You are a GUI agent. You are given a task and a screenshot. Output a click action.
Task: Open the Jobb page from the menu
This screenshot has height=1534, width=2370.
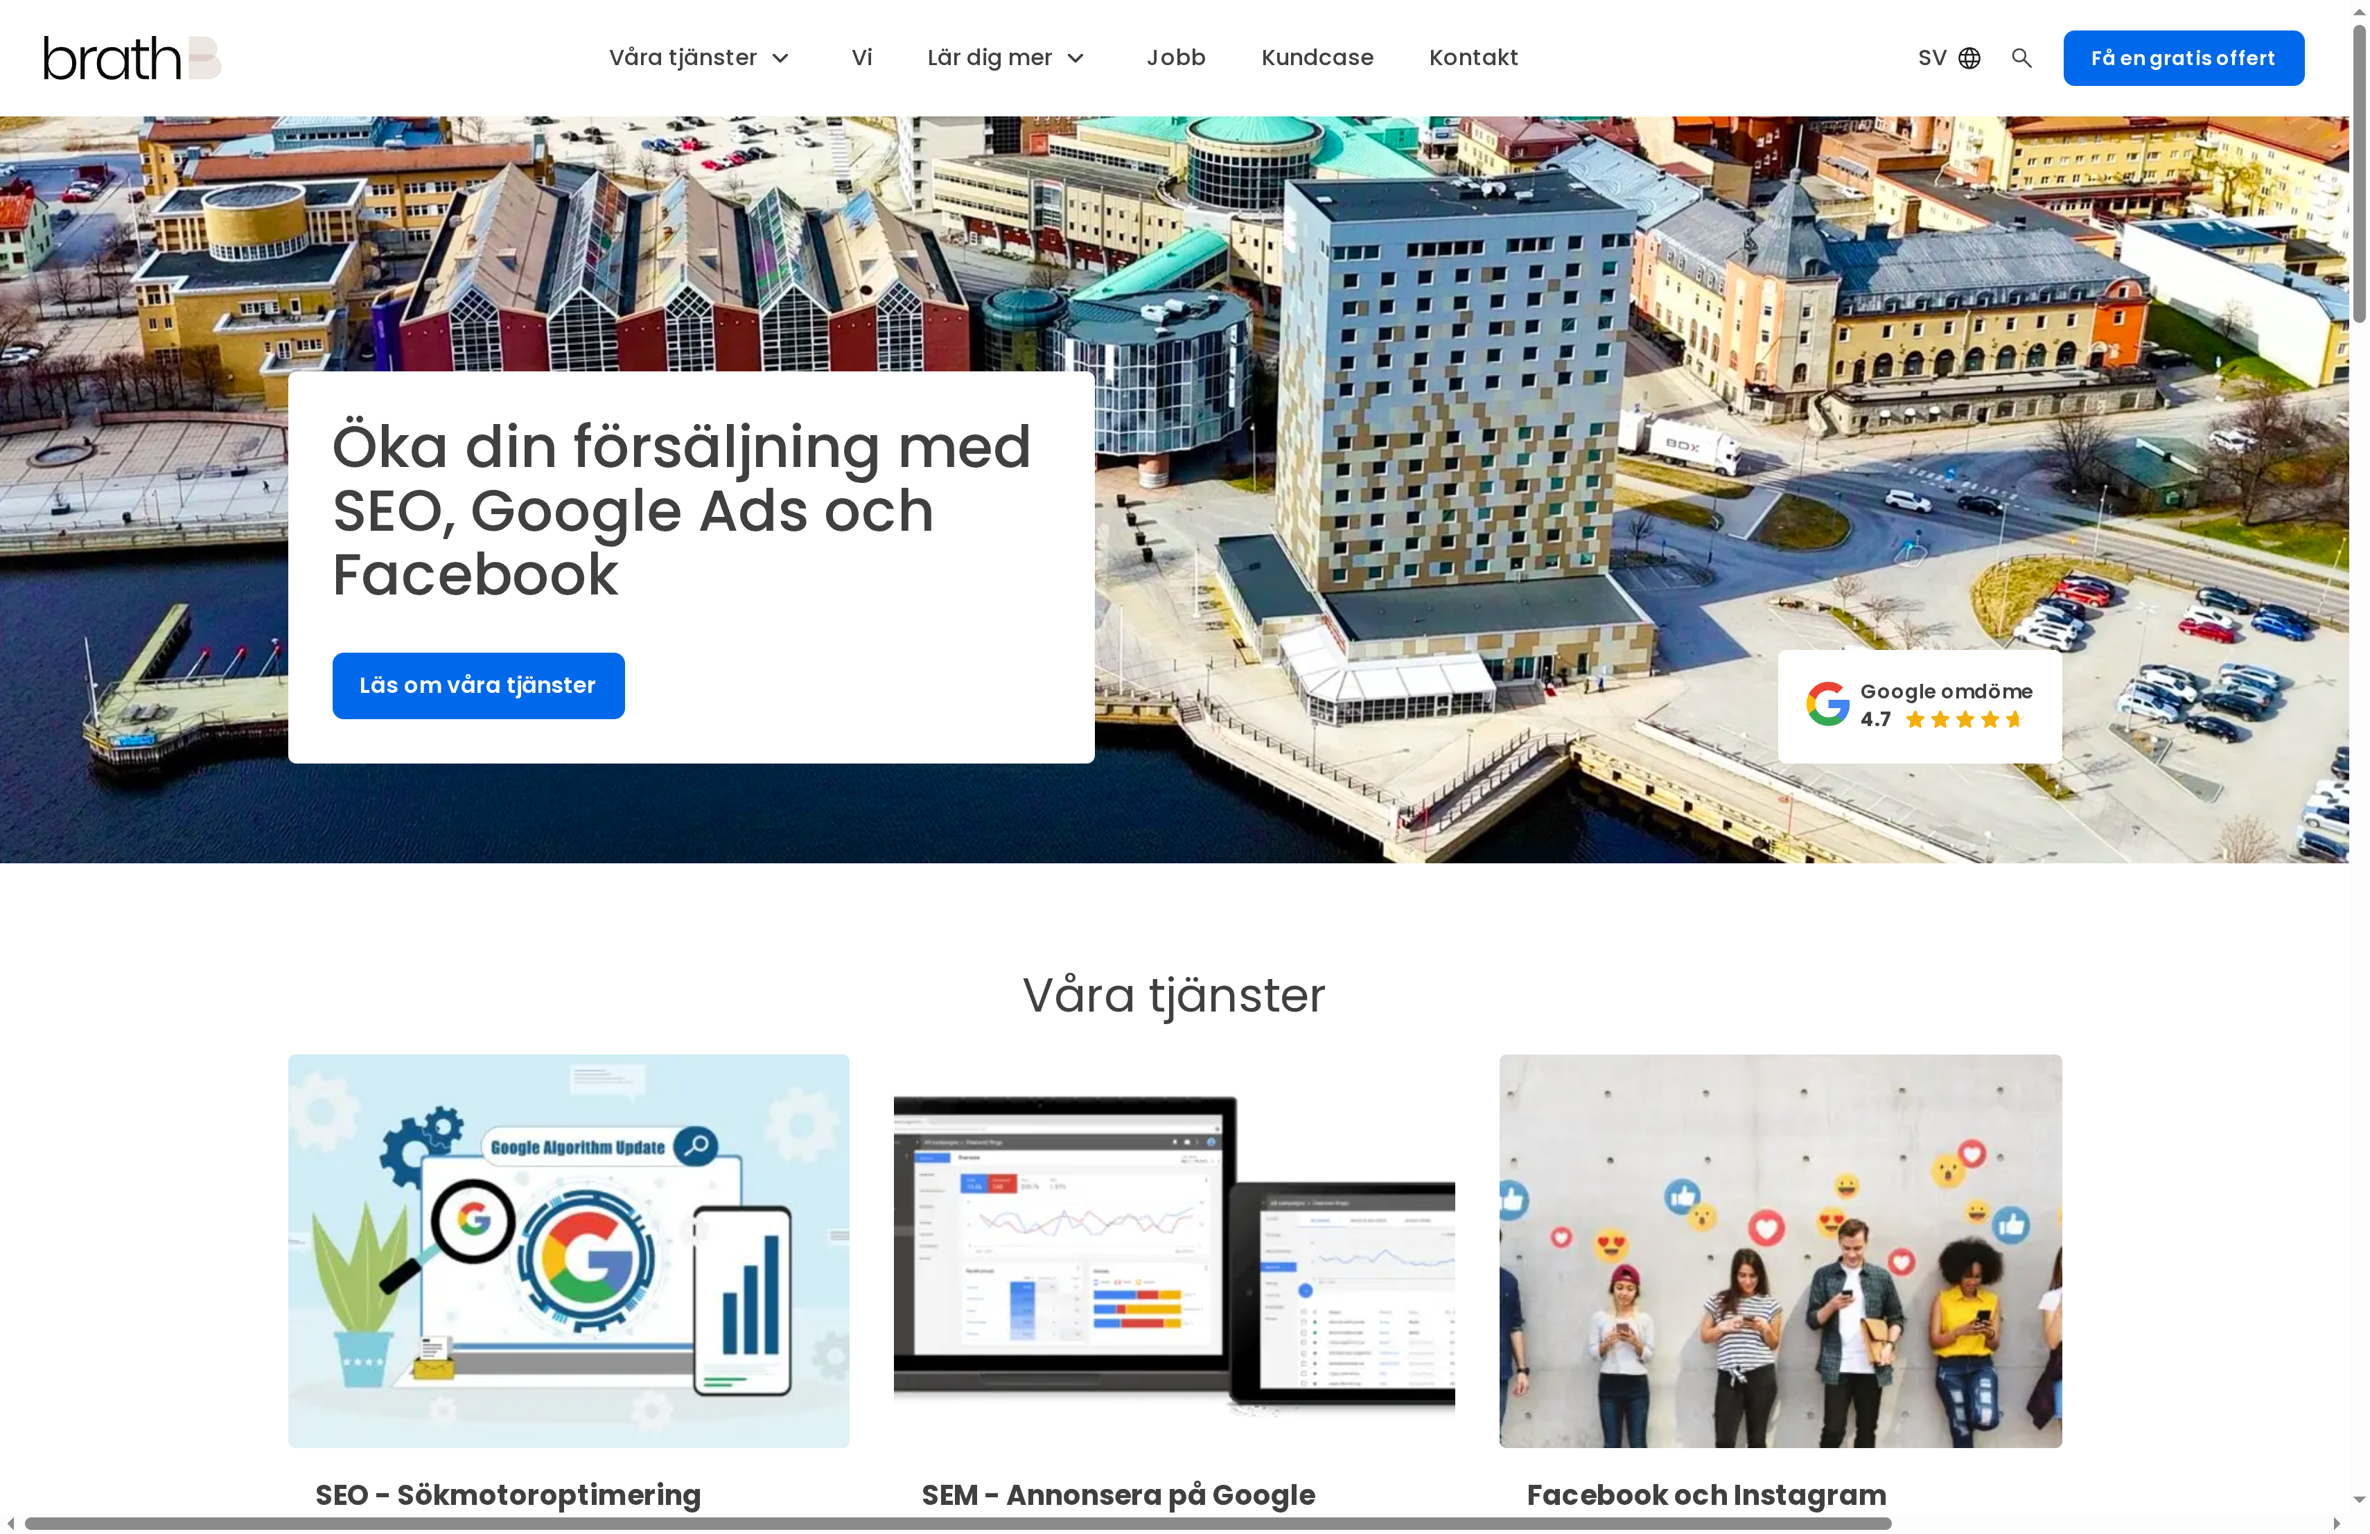[x=1176, y=58]
